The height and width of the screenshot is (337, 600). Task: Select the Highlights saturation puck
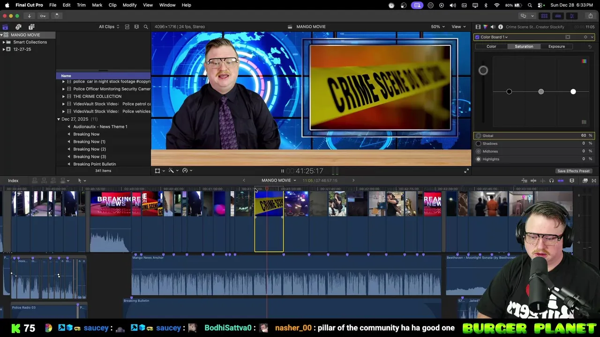(x=573, y=92)
